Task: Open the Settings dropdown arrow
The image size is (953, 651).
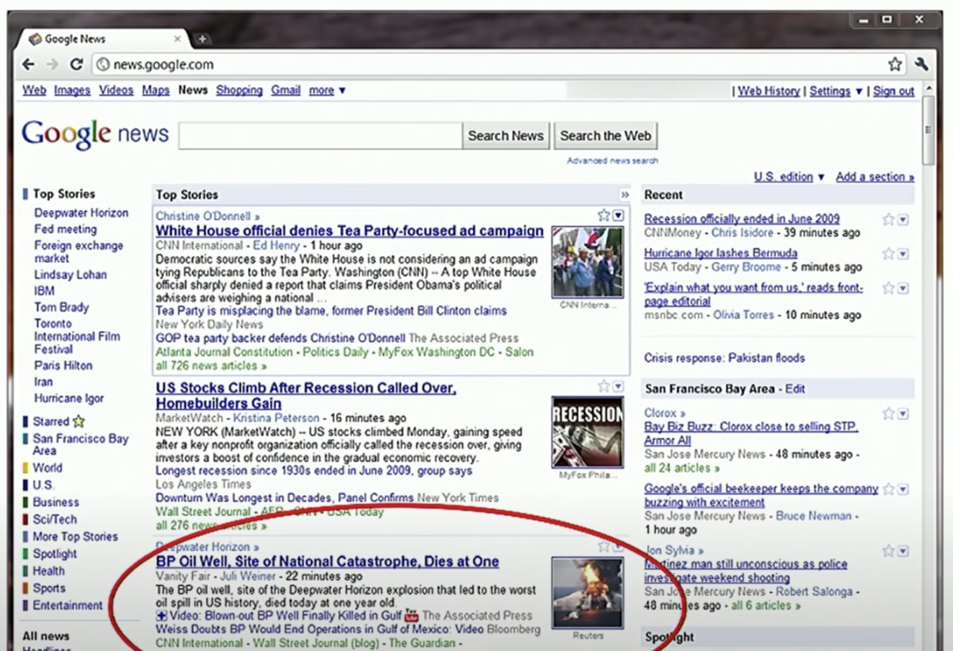Action: (x=859, y=91)
